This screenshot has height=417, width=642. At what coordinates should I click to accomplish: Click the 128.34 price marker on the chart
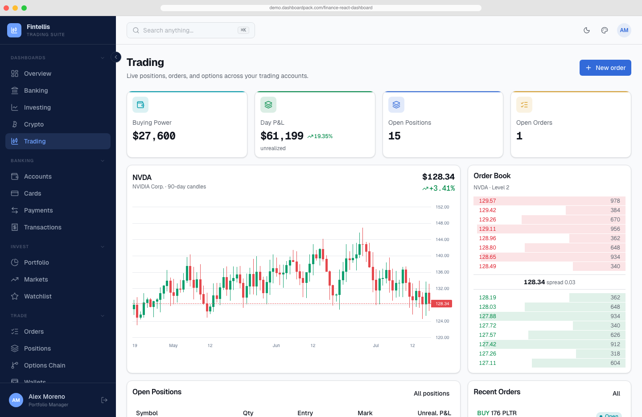click(442, 304)
